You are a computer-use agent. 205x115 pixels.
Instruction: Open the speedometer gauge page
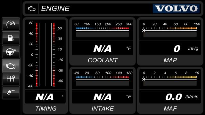(11, 24)
